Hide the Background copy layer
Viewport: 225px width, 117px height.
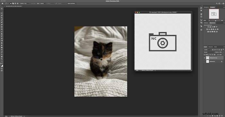[x=204, y=58]
